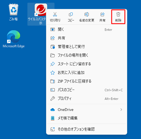This screenshot has height=139, width=141.
Task: Select メモ帳で編集 menu entry
Action: pyautogui.click(x=87, y=118)
